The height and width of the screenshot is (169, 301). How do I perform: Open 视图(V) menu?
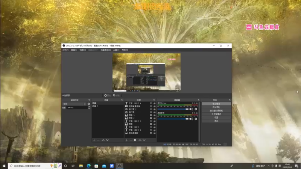coord(82,50)
